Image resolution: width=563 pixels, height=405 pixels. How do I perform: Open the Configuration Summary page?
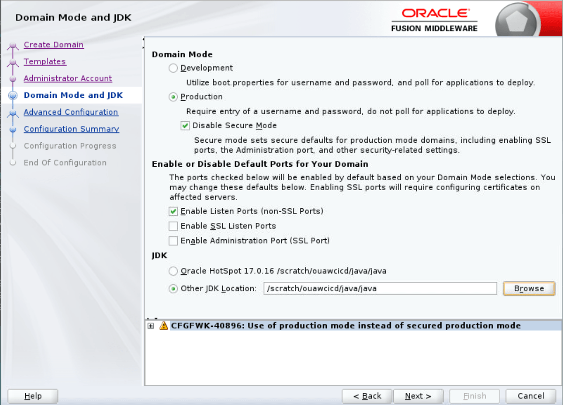[71, 129]
